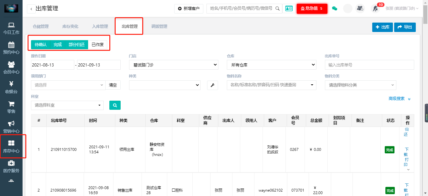Click customer wayne062102 in row 2

(x=271, y=190)
